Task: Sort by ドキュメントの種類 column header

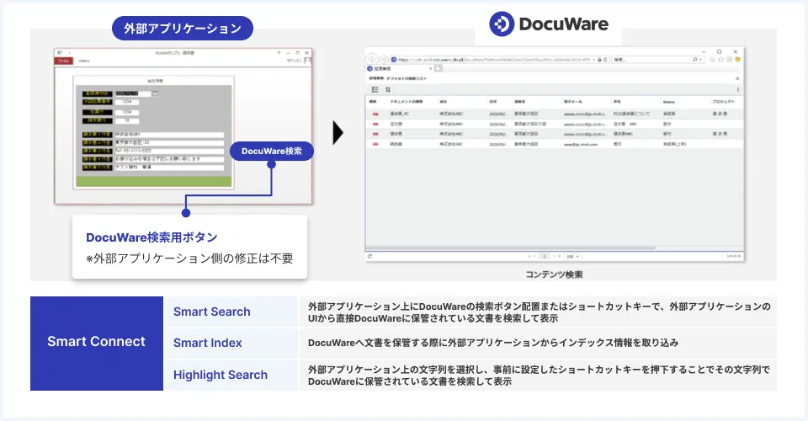Action: click(406, 102)
